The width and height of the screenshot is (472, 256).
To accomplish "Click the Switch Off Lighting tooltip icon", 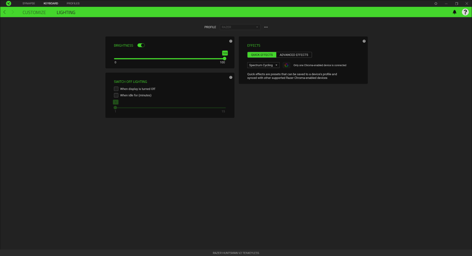I will pyautogui.click(x=231, y=77).
